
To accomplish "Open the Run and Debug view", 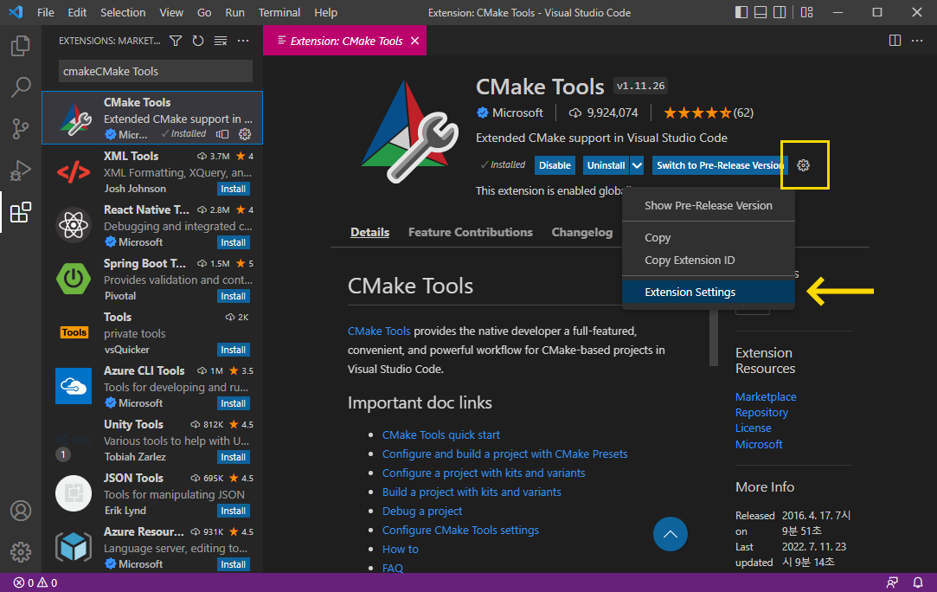I will [x=20, y=171].
